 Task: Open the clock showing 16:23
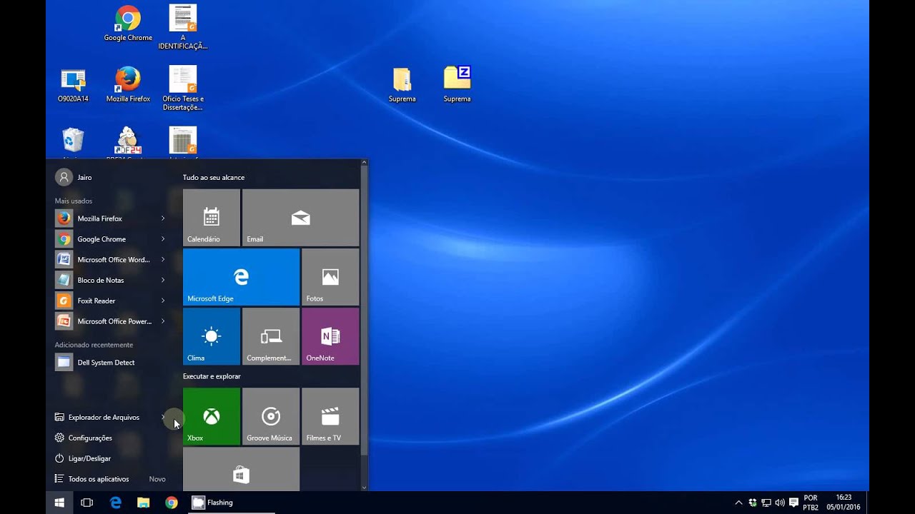(844, 503)
